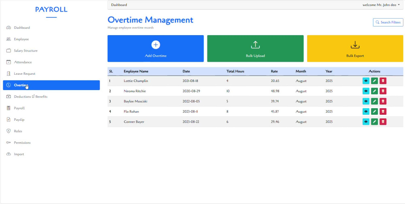Click the rate value 45.87
Viewport: 405px width, 204px height.
pyautogui.click(x=275, y=111)
